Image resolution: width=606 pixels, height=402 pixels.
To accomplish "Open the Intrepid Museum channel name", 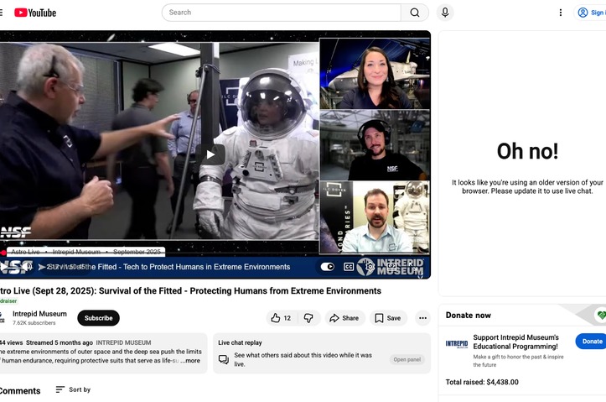I will click(39, 314).
